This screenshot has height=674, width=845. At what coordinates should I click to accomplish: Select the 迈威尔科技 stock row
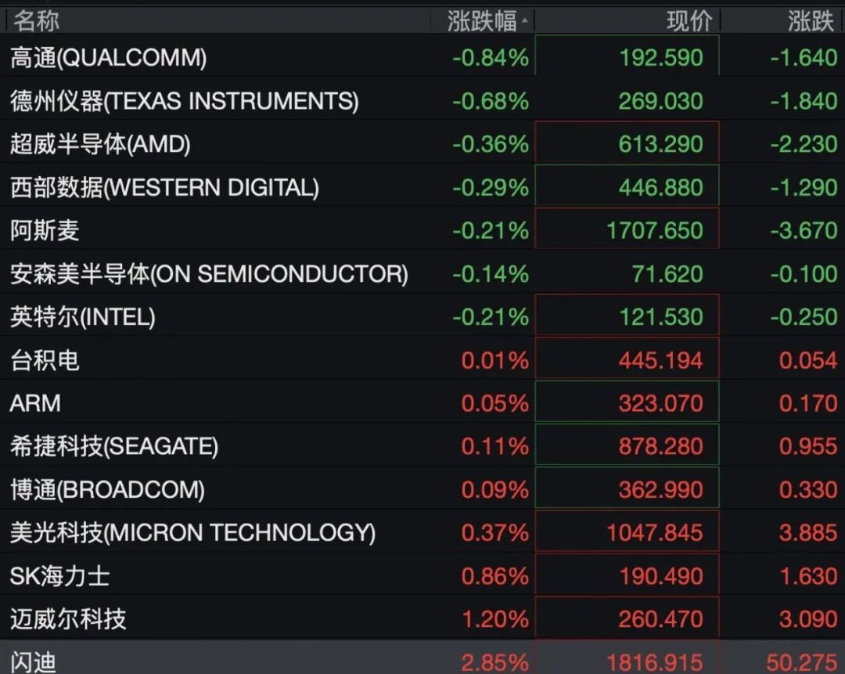pyautogui.click(x=422, y=618)
